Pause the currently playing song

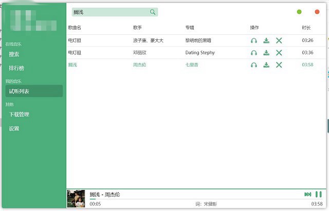pyautogui.click(x=319, y=195)
